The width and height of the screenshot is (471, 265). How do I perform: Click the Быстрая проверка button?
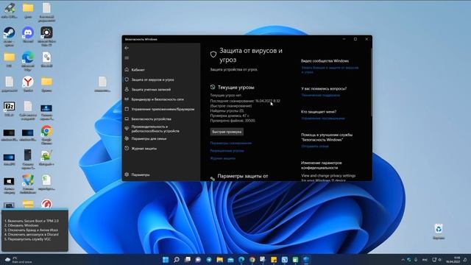click(x=227, y=132)
